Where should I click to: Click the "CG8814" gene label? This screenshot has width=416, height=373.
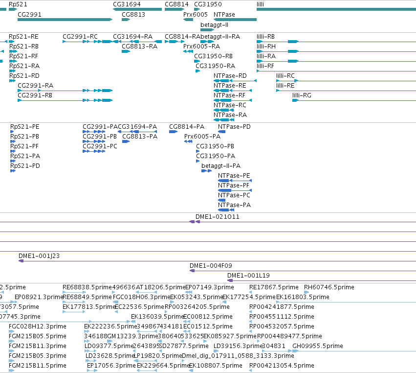tap(176, 4)
